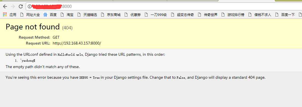This screenshot has width=302, height=107.
Task: Open the 京东商城 bookmark
Action: 111,15
